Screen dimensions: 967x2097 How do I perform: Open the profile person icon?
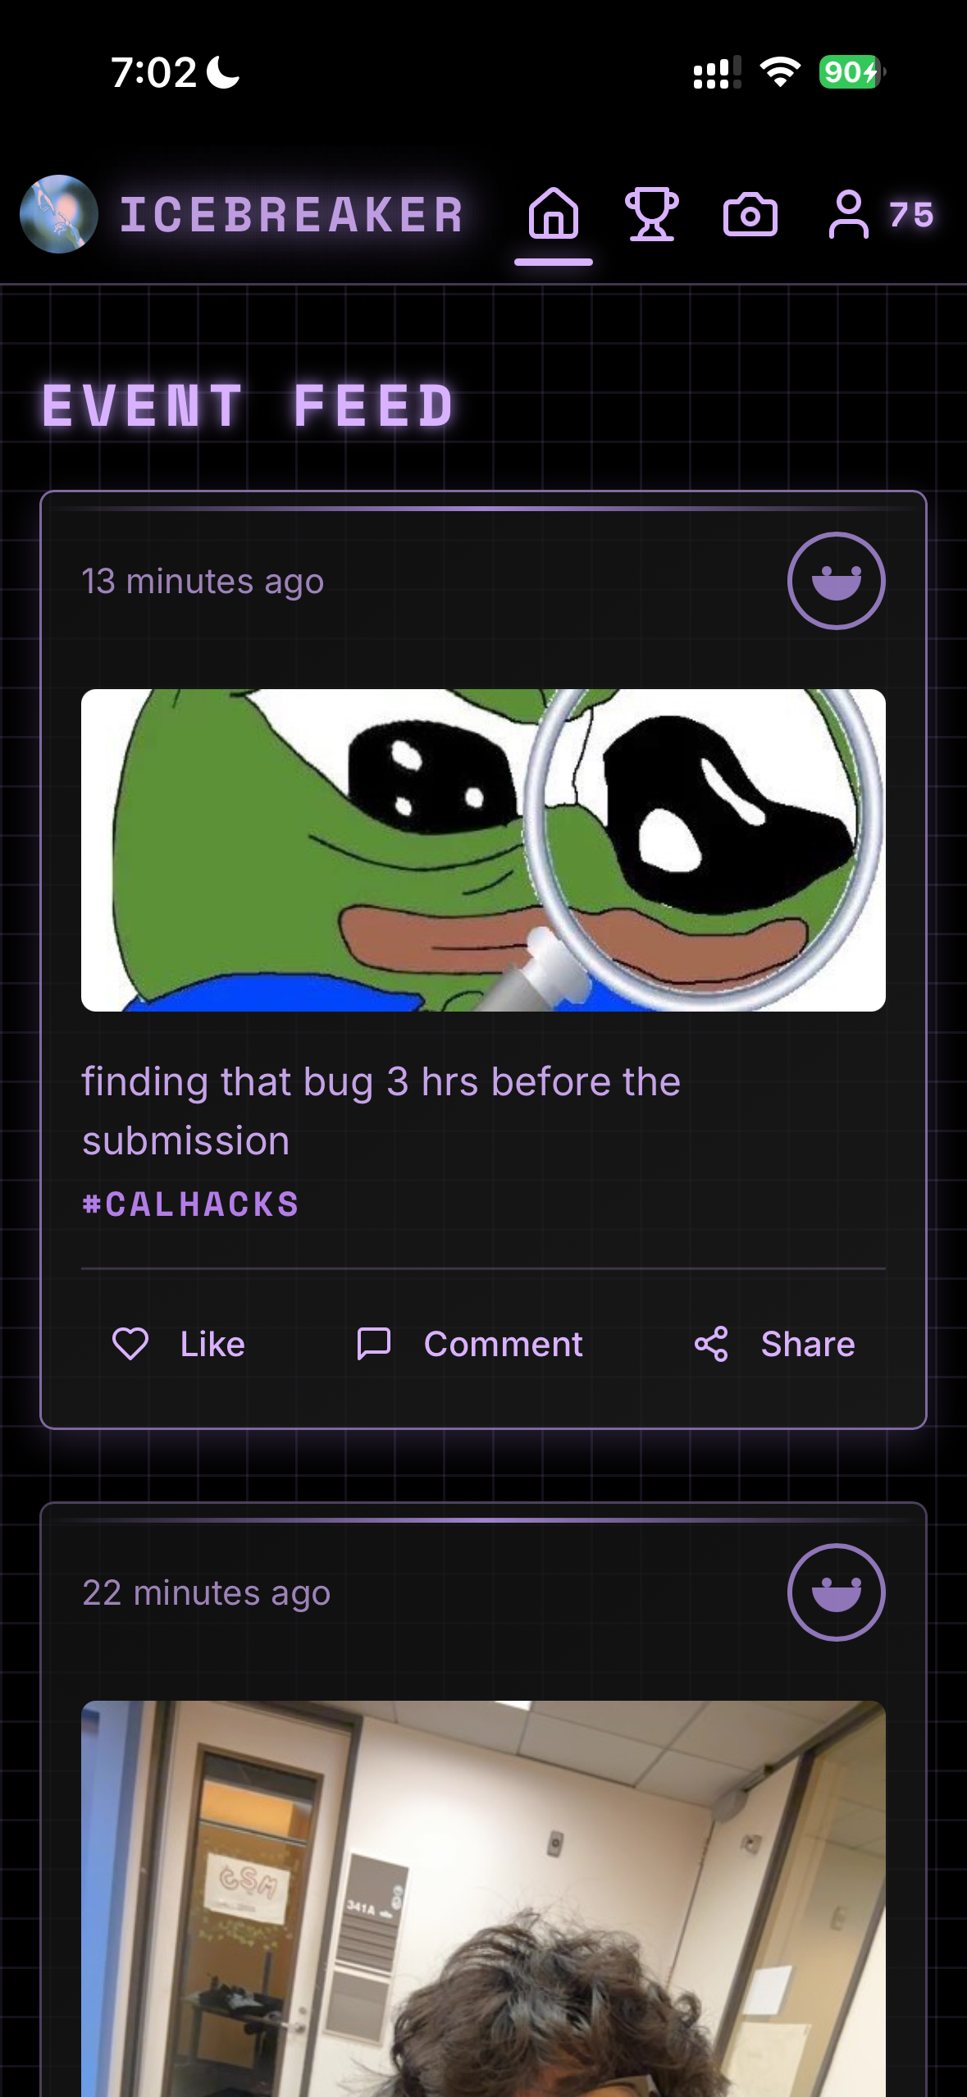pyautogui.click(x=849, y=214)
